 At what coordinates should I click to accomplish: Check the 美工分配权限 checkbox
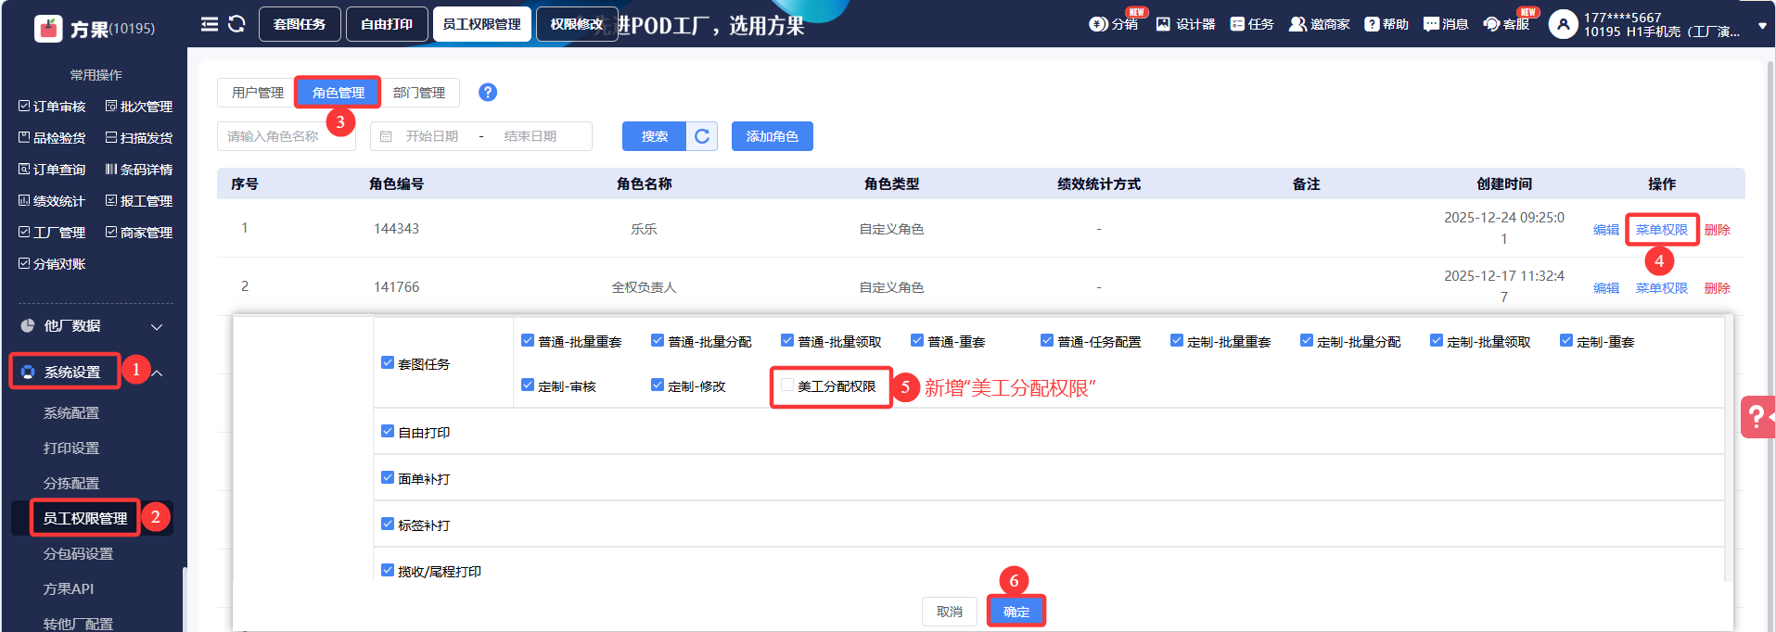(787, 386)
